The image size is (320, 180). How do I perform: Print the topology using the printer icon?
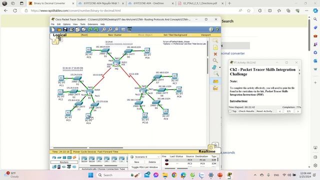[71, 29]
